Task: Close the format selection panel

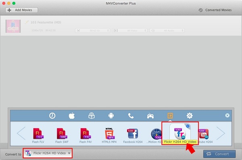Action: (227, 116)
